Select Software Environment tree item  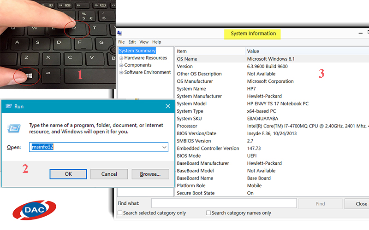click(x=147, y=72)
